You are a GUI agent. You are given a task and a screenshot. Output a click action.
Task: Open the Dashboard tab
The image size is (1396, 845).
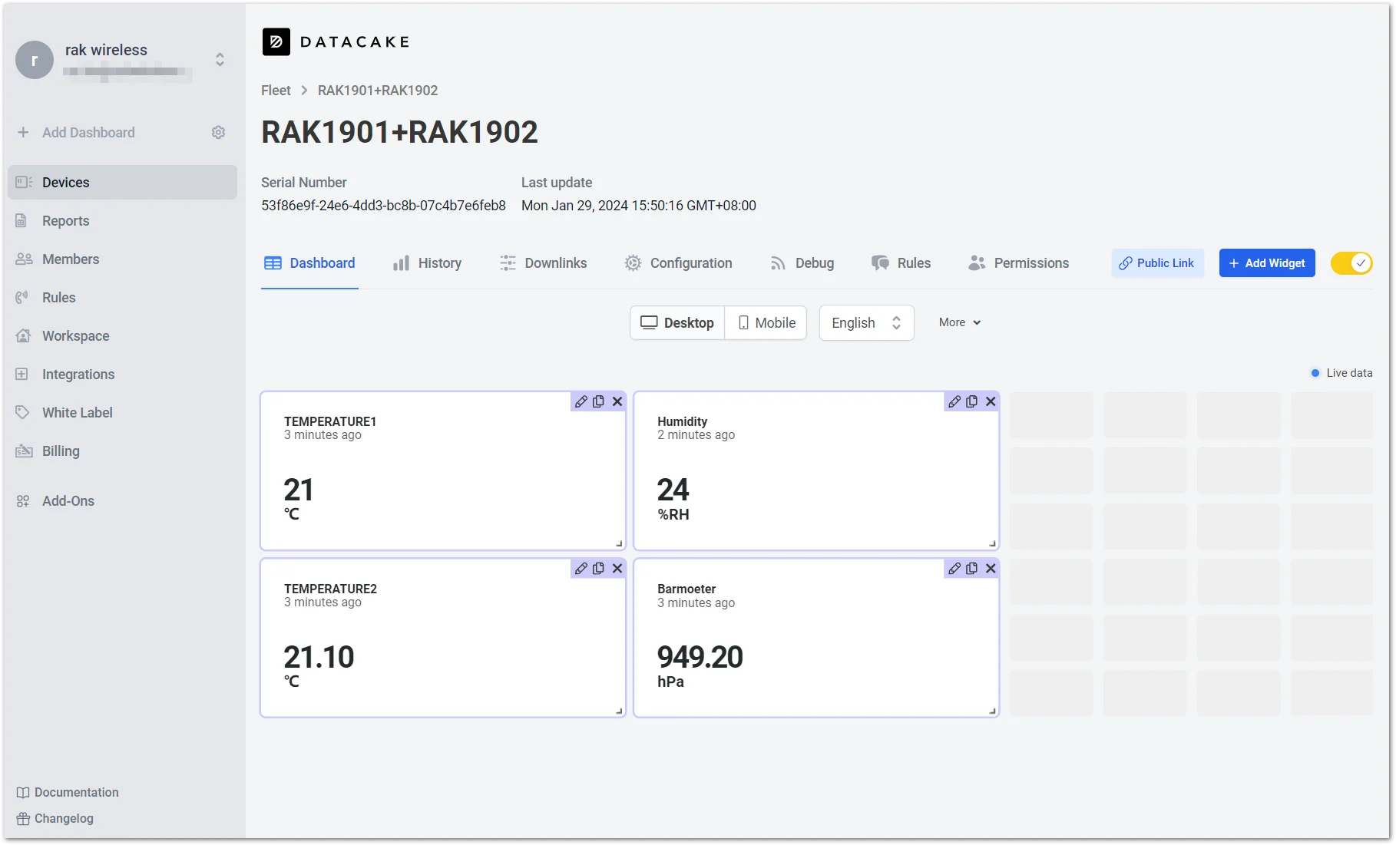point(309,263)
